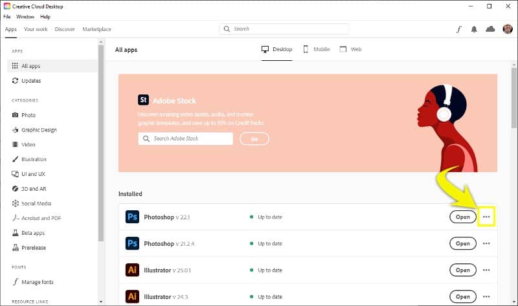Open the Marketplace tab
This screenshot has width=518, height=306.
(x=96, y=29)
